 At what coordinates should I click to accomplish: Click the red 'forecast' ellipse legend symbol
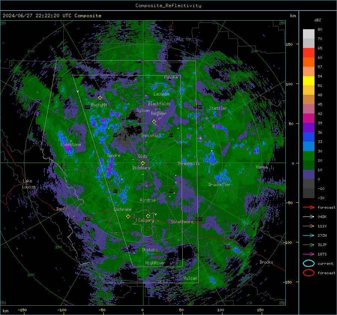tap(309, 273)
